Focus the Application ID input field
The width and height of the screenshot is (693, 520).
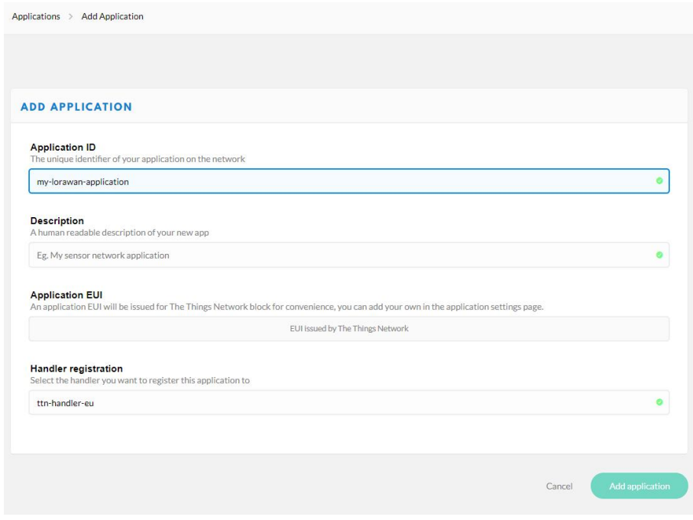tap(336, 181)
